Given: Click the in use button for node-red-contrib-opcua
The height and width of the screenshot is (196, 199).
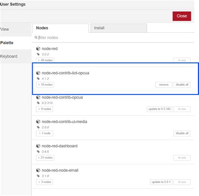Looking at the screenshot, I should point(182,109).
